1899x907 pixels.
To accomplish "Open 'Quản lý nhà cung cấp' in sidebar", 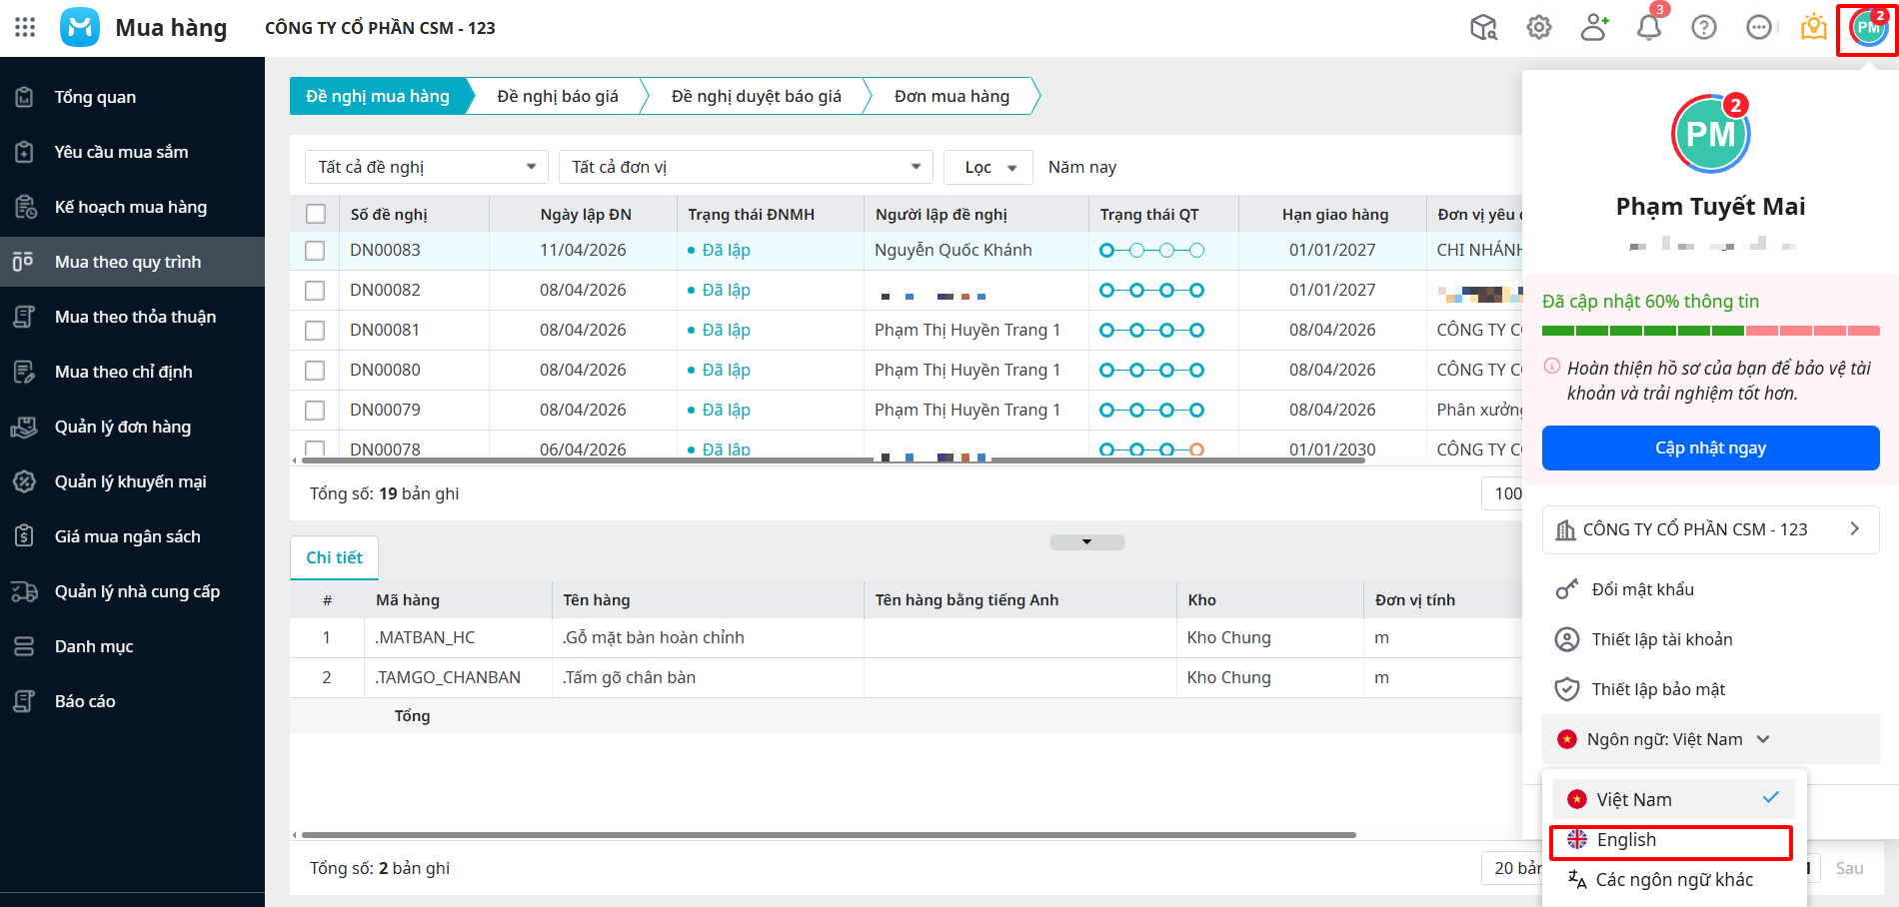I will pyautogui.click(x=137, y=591).
